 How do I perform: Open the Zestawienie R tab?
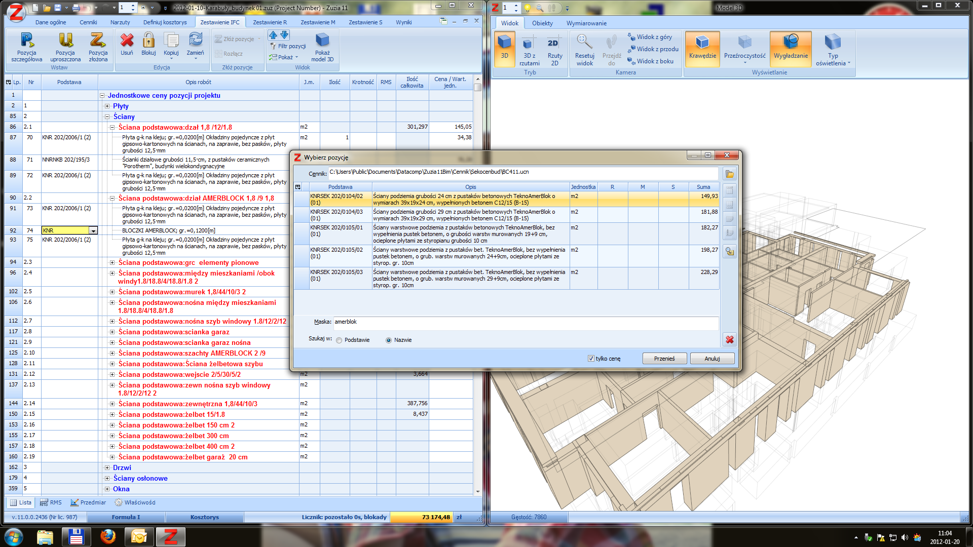(x=270, y=22)
